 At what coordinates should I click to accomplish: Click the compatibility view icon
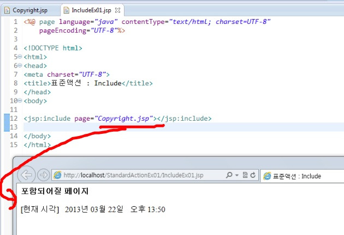point(245,175)
